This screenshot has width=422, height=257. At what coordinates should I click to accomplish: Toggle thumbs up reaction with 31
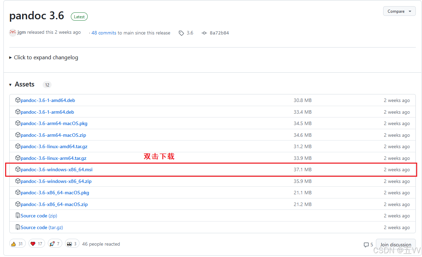[x=18, y=244]
